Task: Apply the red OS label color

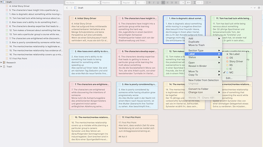Action: tap(234, 58)
